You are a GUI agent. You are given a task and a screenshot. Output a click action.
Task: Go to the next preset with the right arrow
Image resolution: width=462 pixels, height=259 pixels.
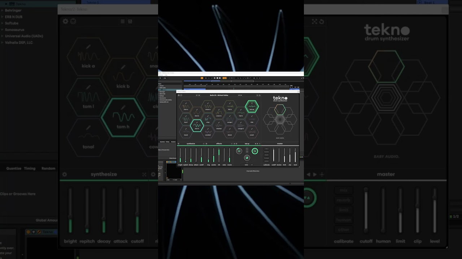[x=241, y=95]
